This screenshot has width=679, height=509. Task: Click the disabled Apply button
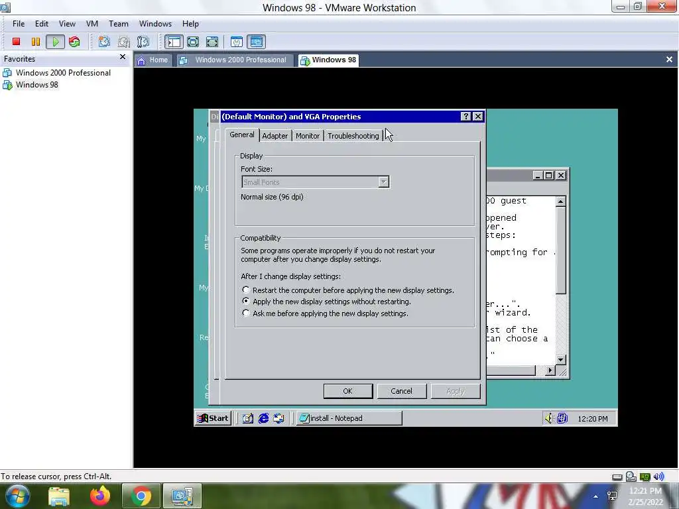coord(455,391)
